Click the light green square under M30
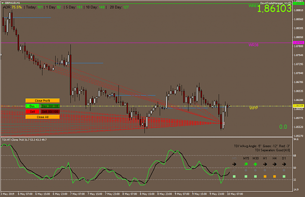305x197 pixels. (x=255, y=177)
